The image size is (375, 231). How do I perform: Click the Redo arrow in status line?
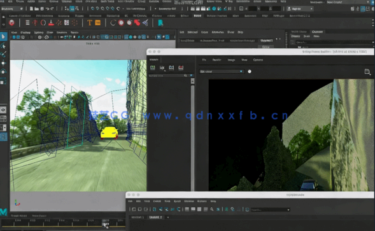52,9
